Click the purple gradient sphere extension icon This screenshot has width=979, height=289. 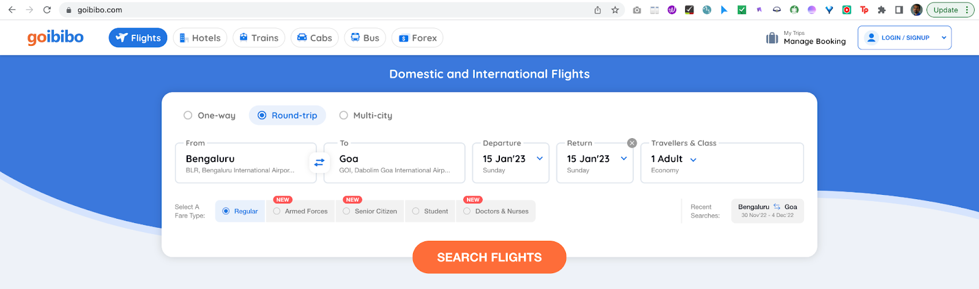point(812,10)
